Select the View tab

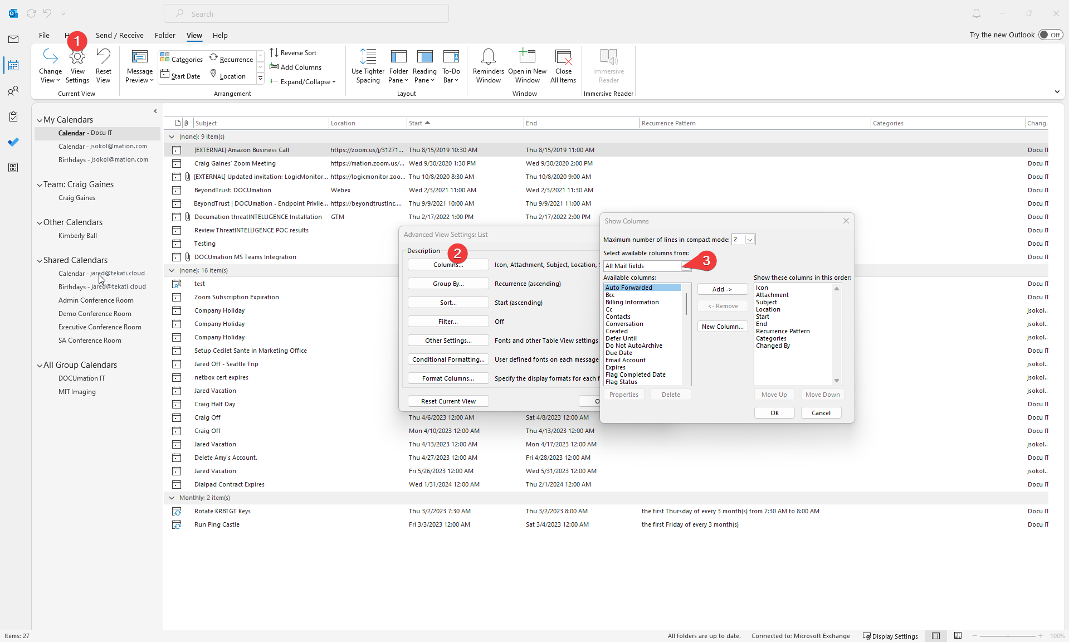(194, 35)
